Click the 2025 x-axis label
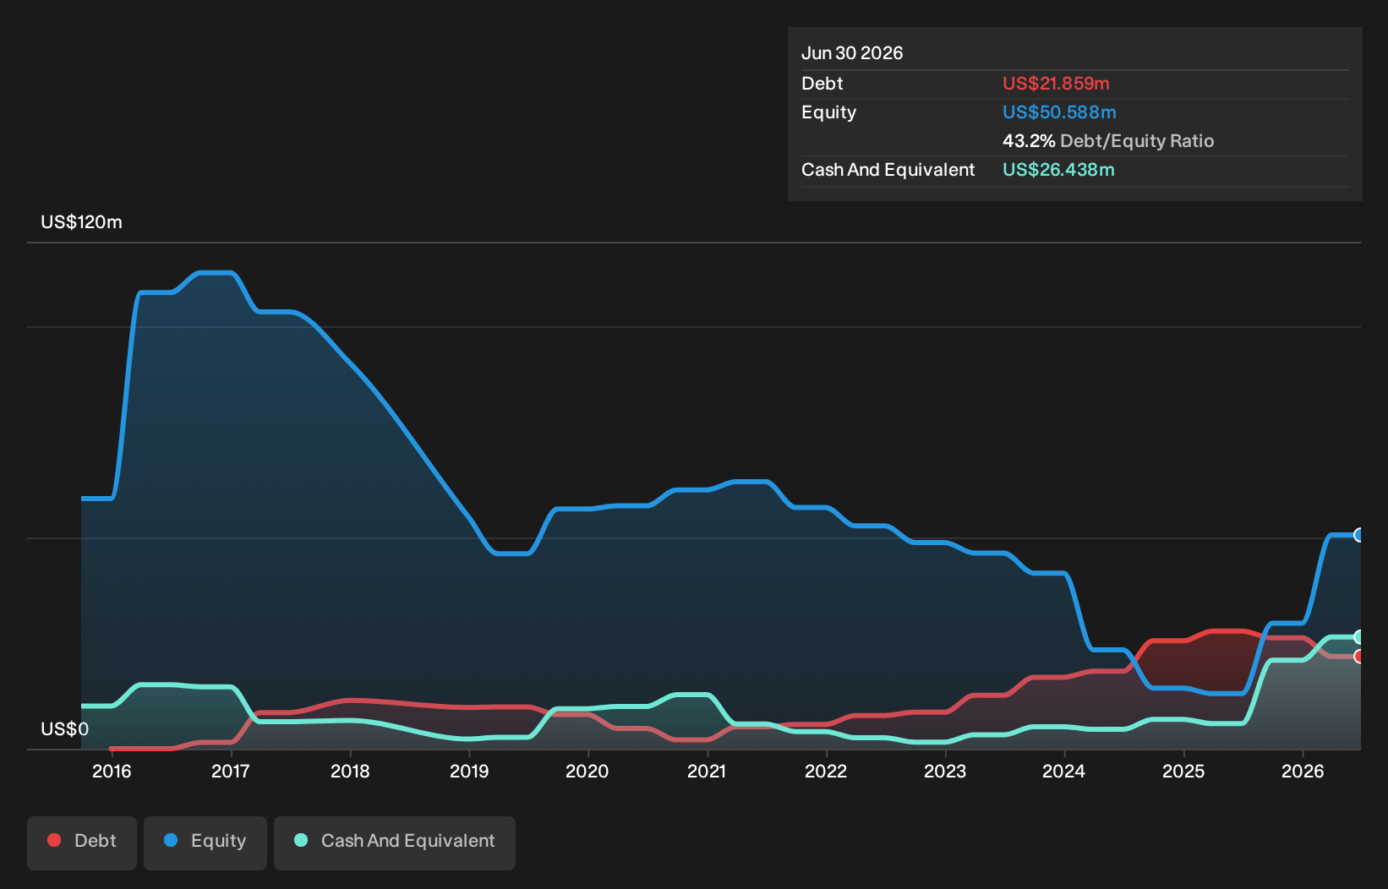1388x889 pixels. point(1183,771)
